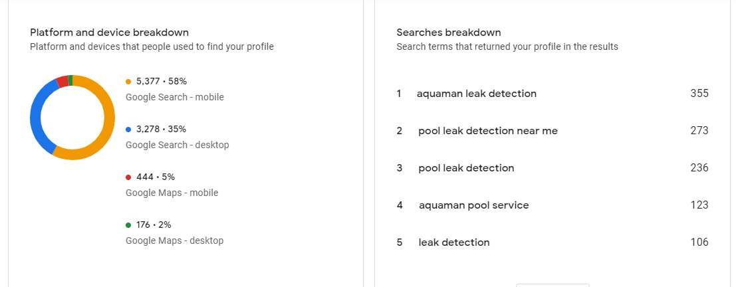Click the 355 count for top search
Screen dimensions: 736x287
(x=699, y=94)
